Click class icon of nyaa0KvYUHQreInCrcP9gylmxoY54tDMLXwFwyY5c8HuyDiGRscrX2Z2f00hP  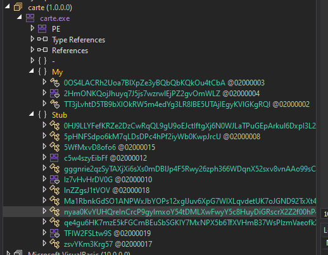click(x=54, y=211)
